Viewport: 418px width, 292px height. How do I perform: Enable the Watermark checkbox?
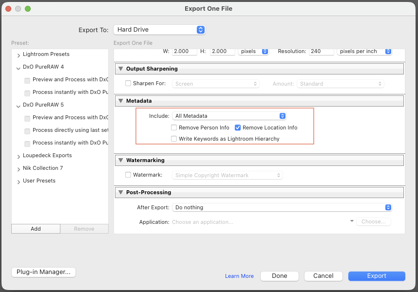tap(129, 175)
